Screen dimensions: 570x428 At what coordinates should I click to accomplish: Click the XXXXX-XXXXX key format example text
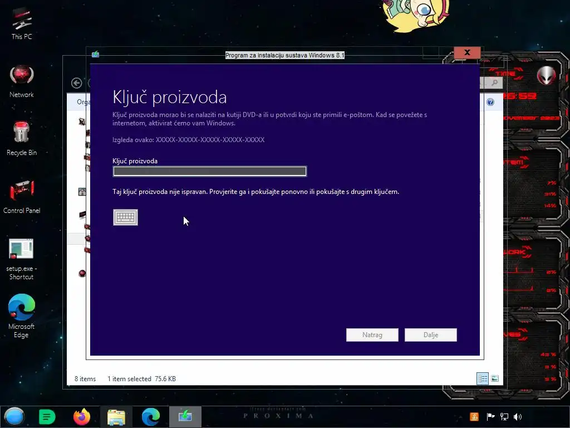210,140
